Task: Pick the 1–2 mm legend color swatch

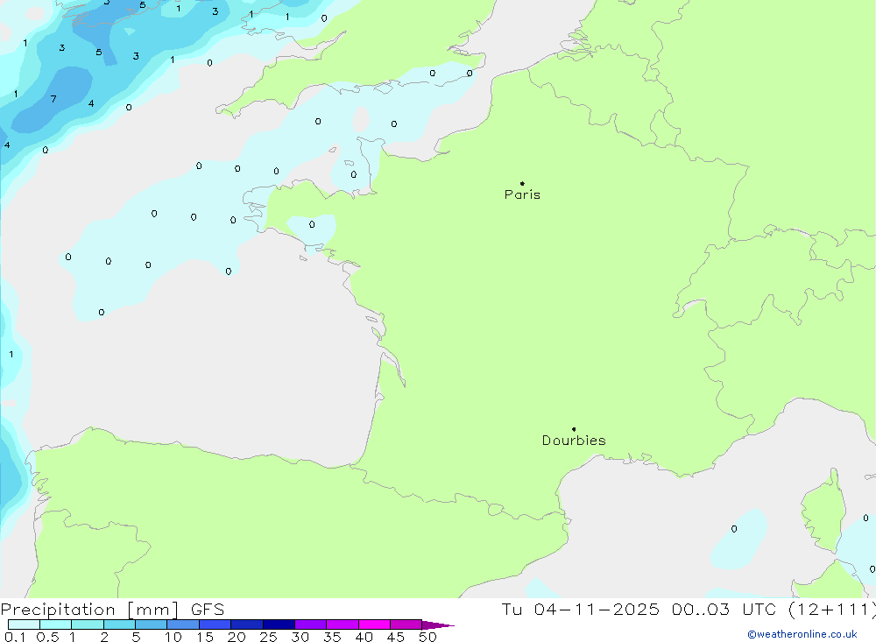Action: point(87,624)
